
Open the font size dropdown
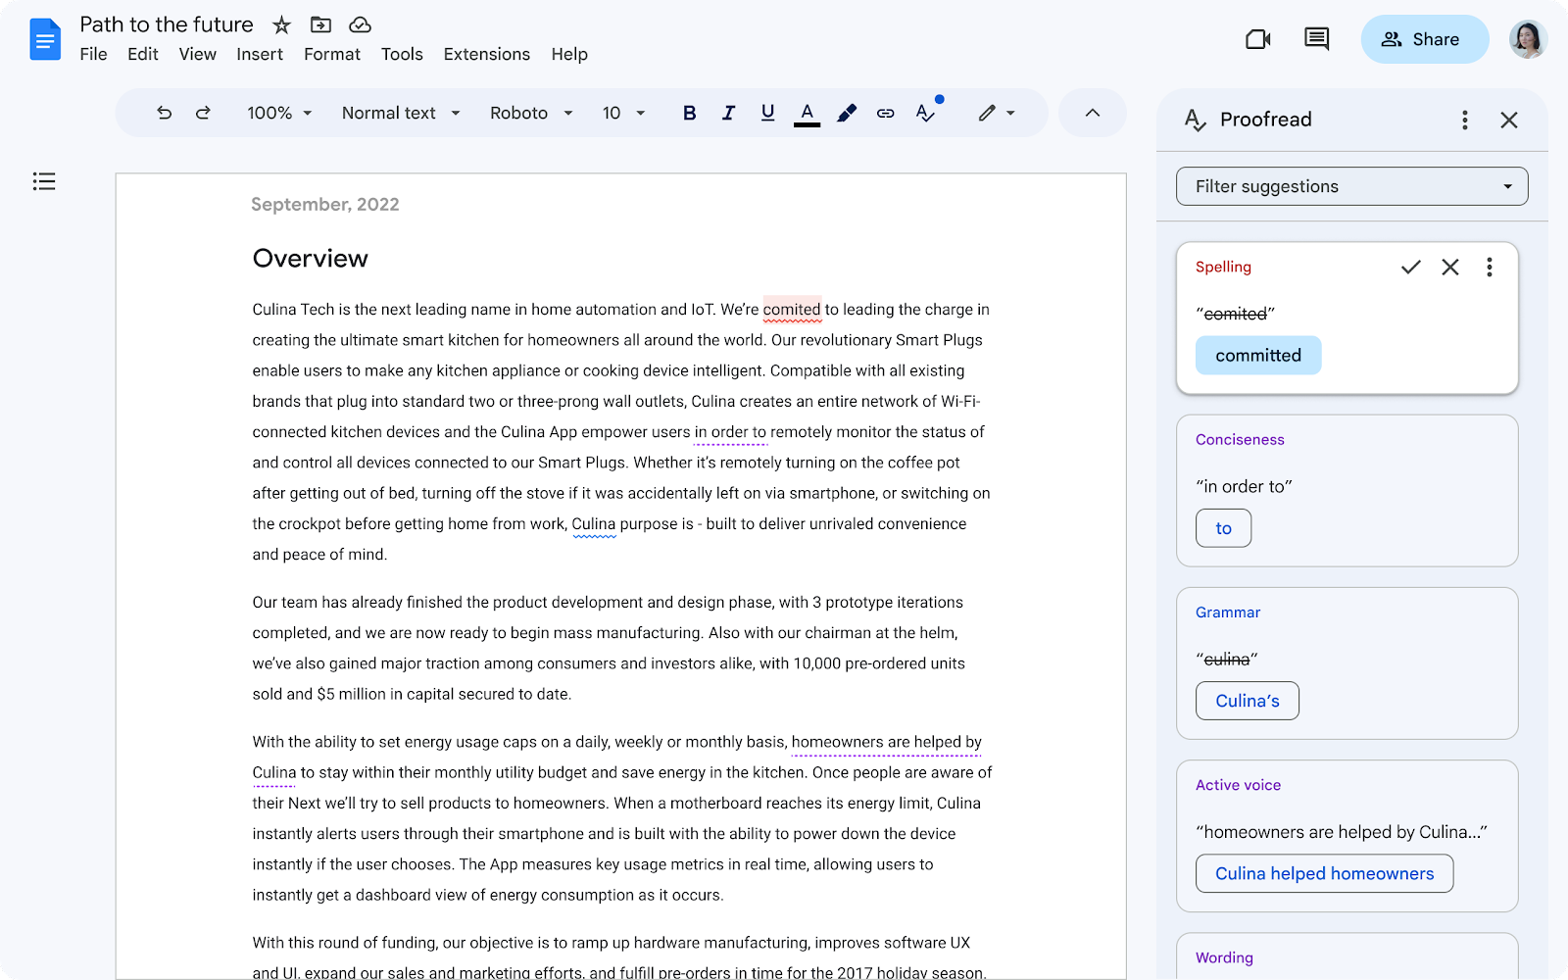coord(622,113)
